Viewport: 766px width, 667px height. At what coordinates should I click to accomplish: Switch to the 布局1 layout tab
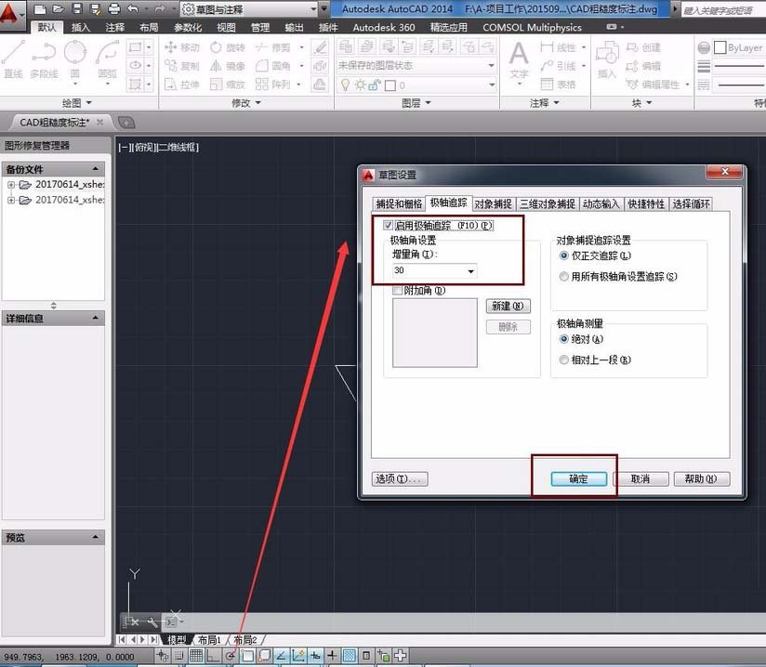tap(211, 639)
